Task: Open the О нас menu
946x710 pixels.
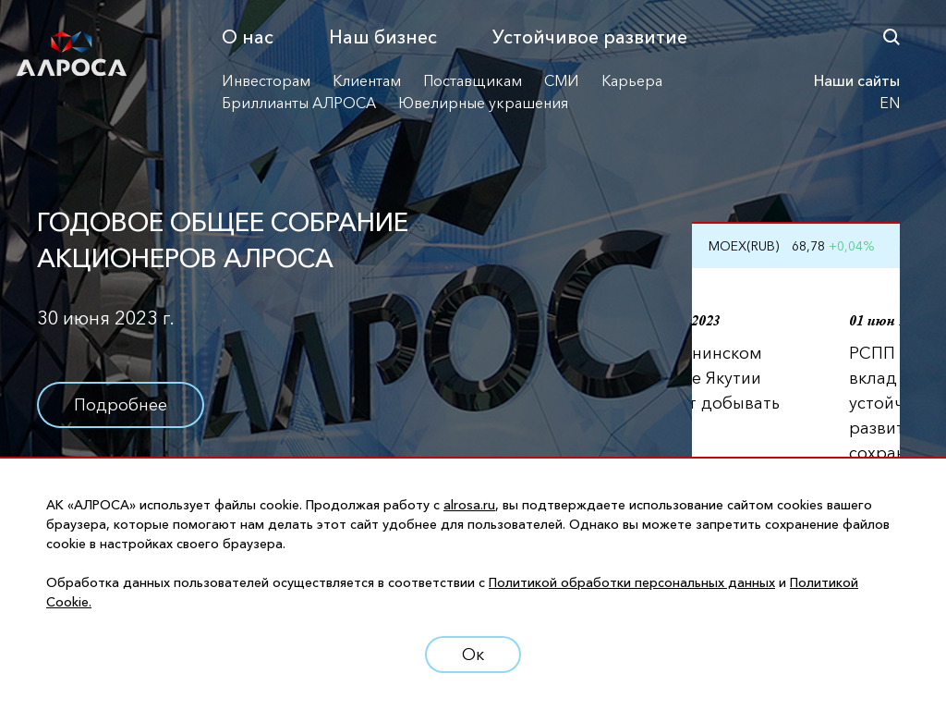Action: point(248,37)
